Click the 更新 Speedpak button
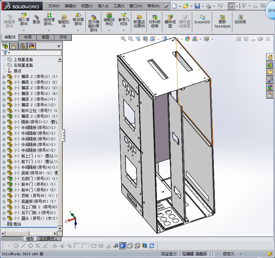Viewport: 275px width, 258px height. click(222, 21)
